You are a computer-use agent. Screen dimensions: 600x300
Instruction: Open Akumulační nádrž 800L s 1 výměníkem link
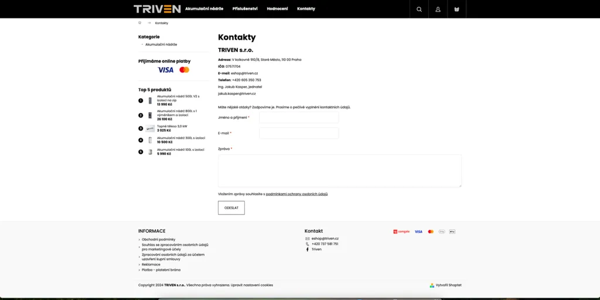click(x=177, y=113)
